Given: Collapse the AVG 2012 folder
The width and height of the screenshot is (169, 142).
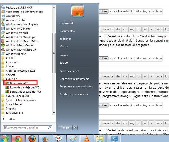Looking at the screenshot, I should click(x=9, y=79).
